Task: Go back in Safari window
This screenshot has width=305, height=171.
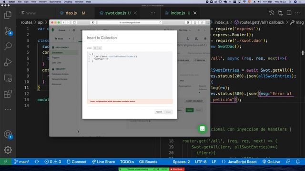Action: 63,22
